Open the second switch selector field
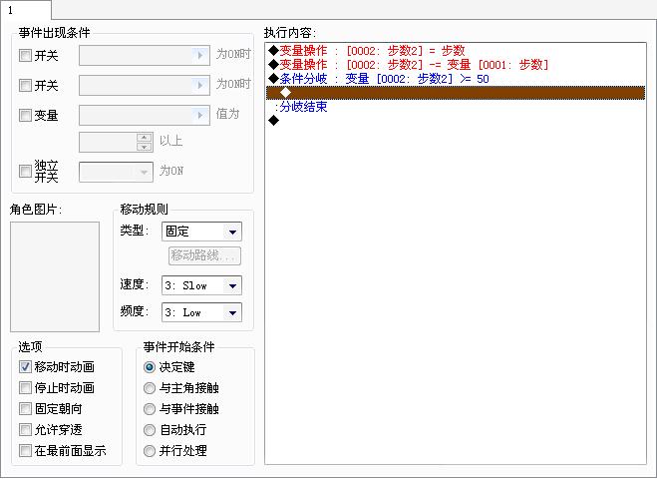The height and width of the screenshot is (479, 657). 145,85
